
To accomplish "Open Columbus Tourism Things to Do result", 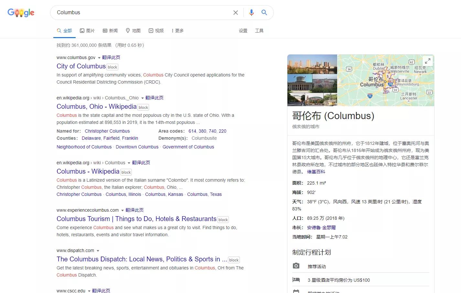I will coord(136,219).
